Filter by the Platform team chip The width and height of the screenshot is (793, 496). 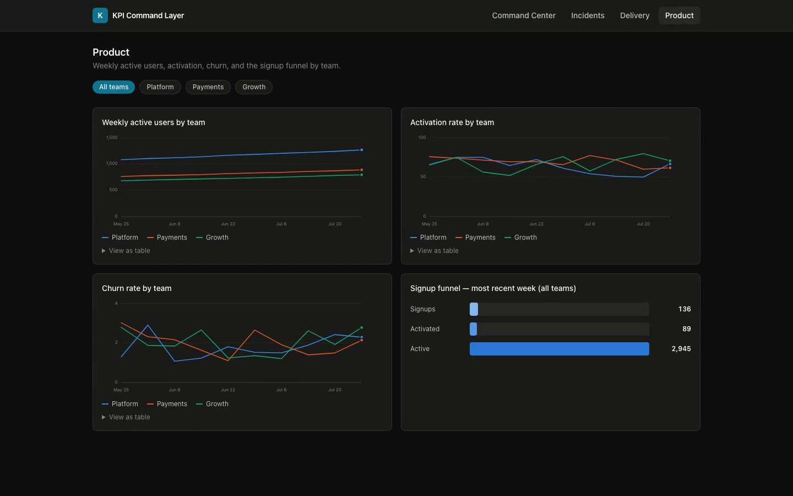[160, 87]
